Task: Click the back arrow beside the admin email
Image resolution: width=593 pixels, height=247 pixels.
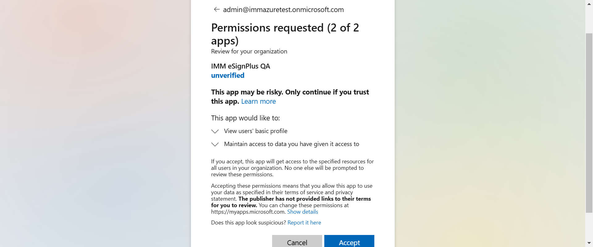Action: (x=217, y=10)
